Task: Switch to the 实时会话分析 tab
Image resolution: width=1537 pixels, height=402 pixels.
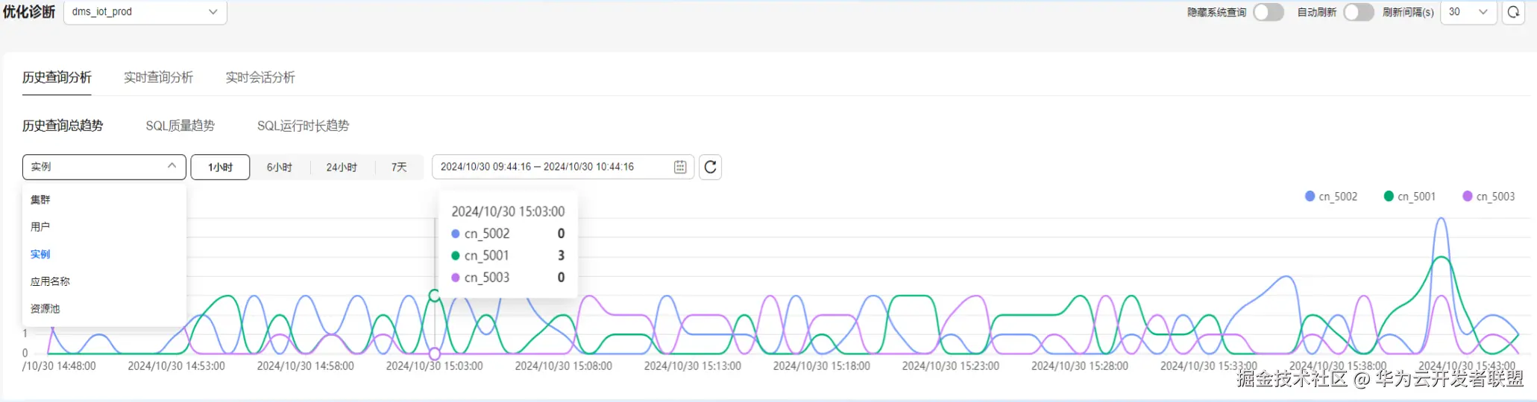Action: (x=260, y=77)
